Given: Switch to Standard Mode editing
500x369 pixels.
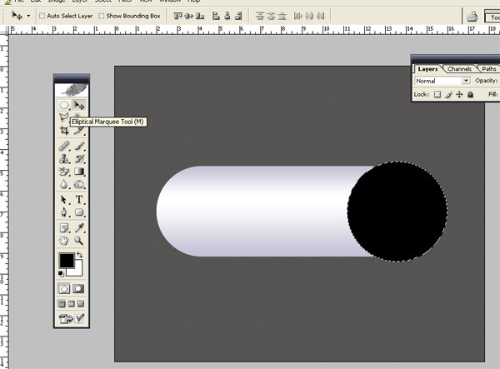Looking at the screenshot, I should click(x=64, y=289).
